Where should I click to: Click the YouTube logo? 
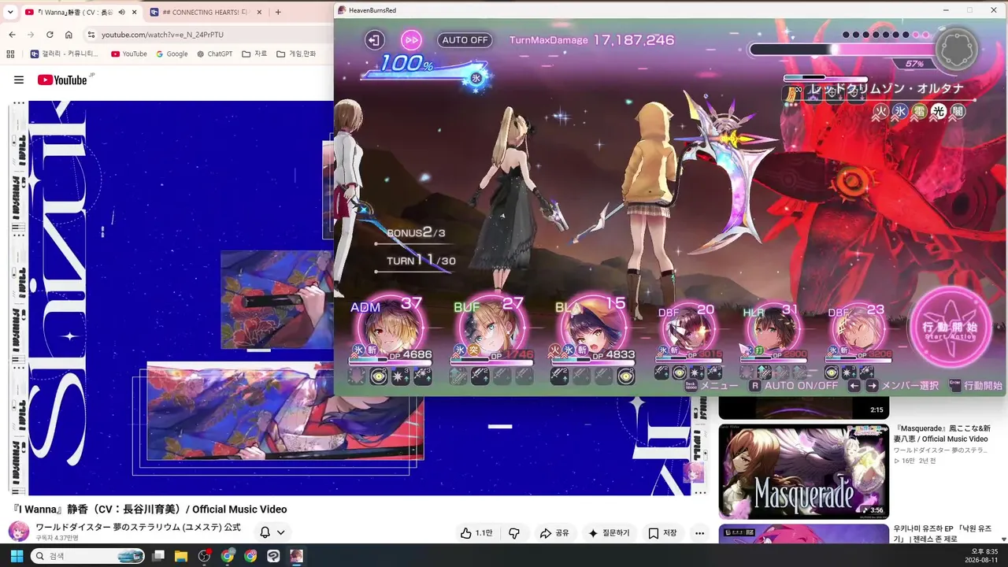(62, 80)
